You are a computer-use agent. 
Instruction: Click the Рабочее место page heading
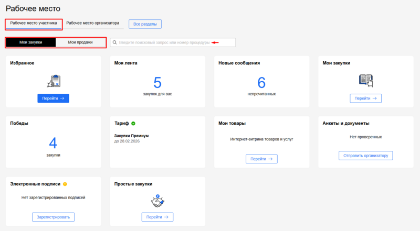tap(33, 8)
